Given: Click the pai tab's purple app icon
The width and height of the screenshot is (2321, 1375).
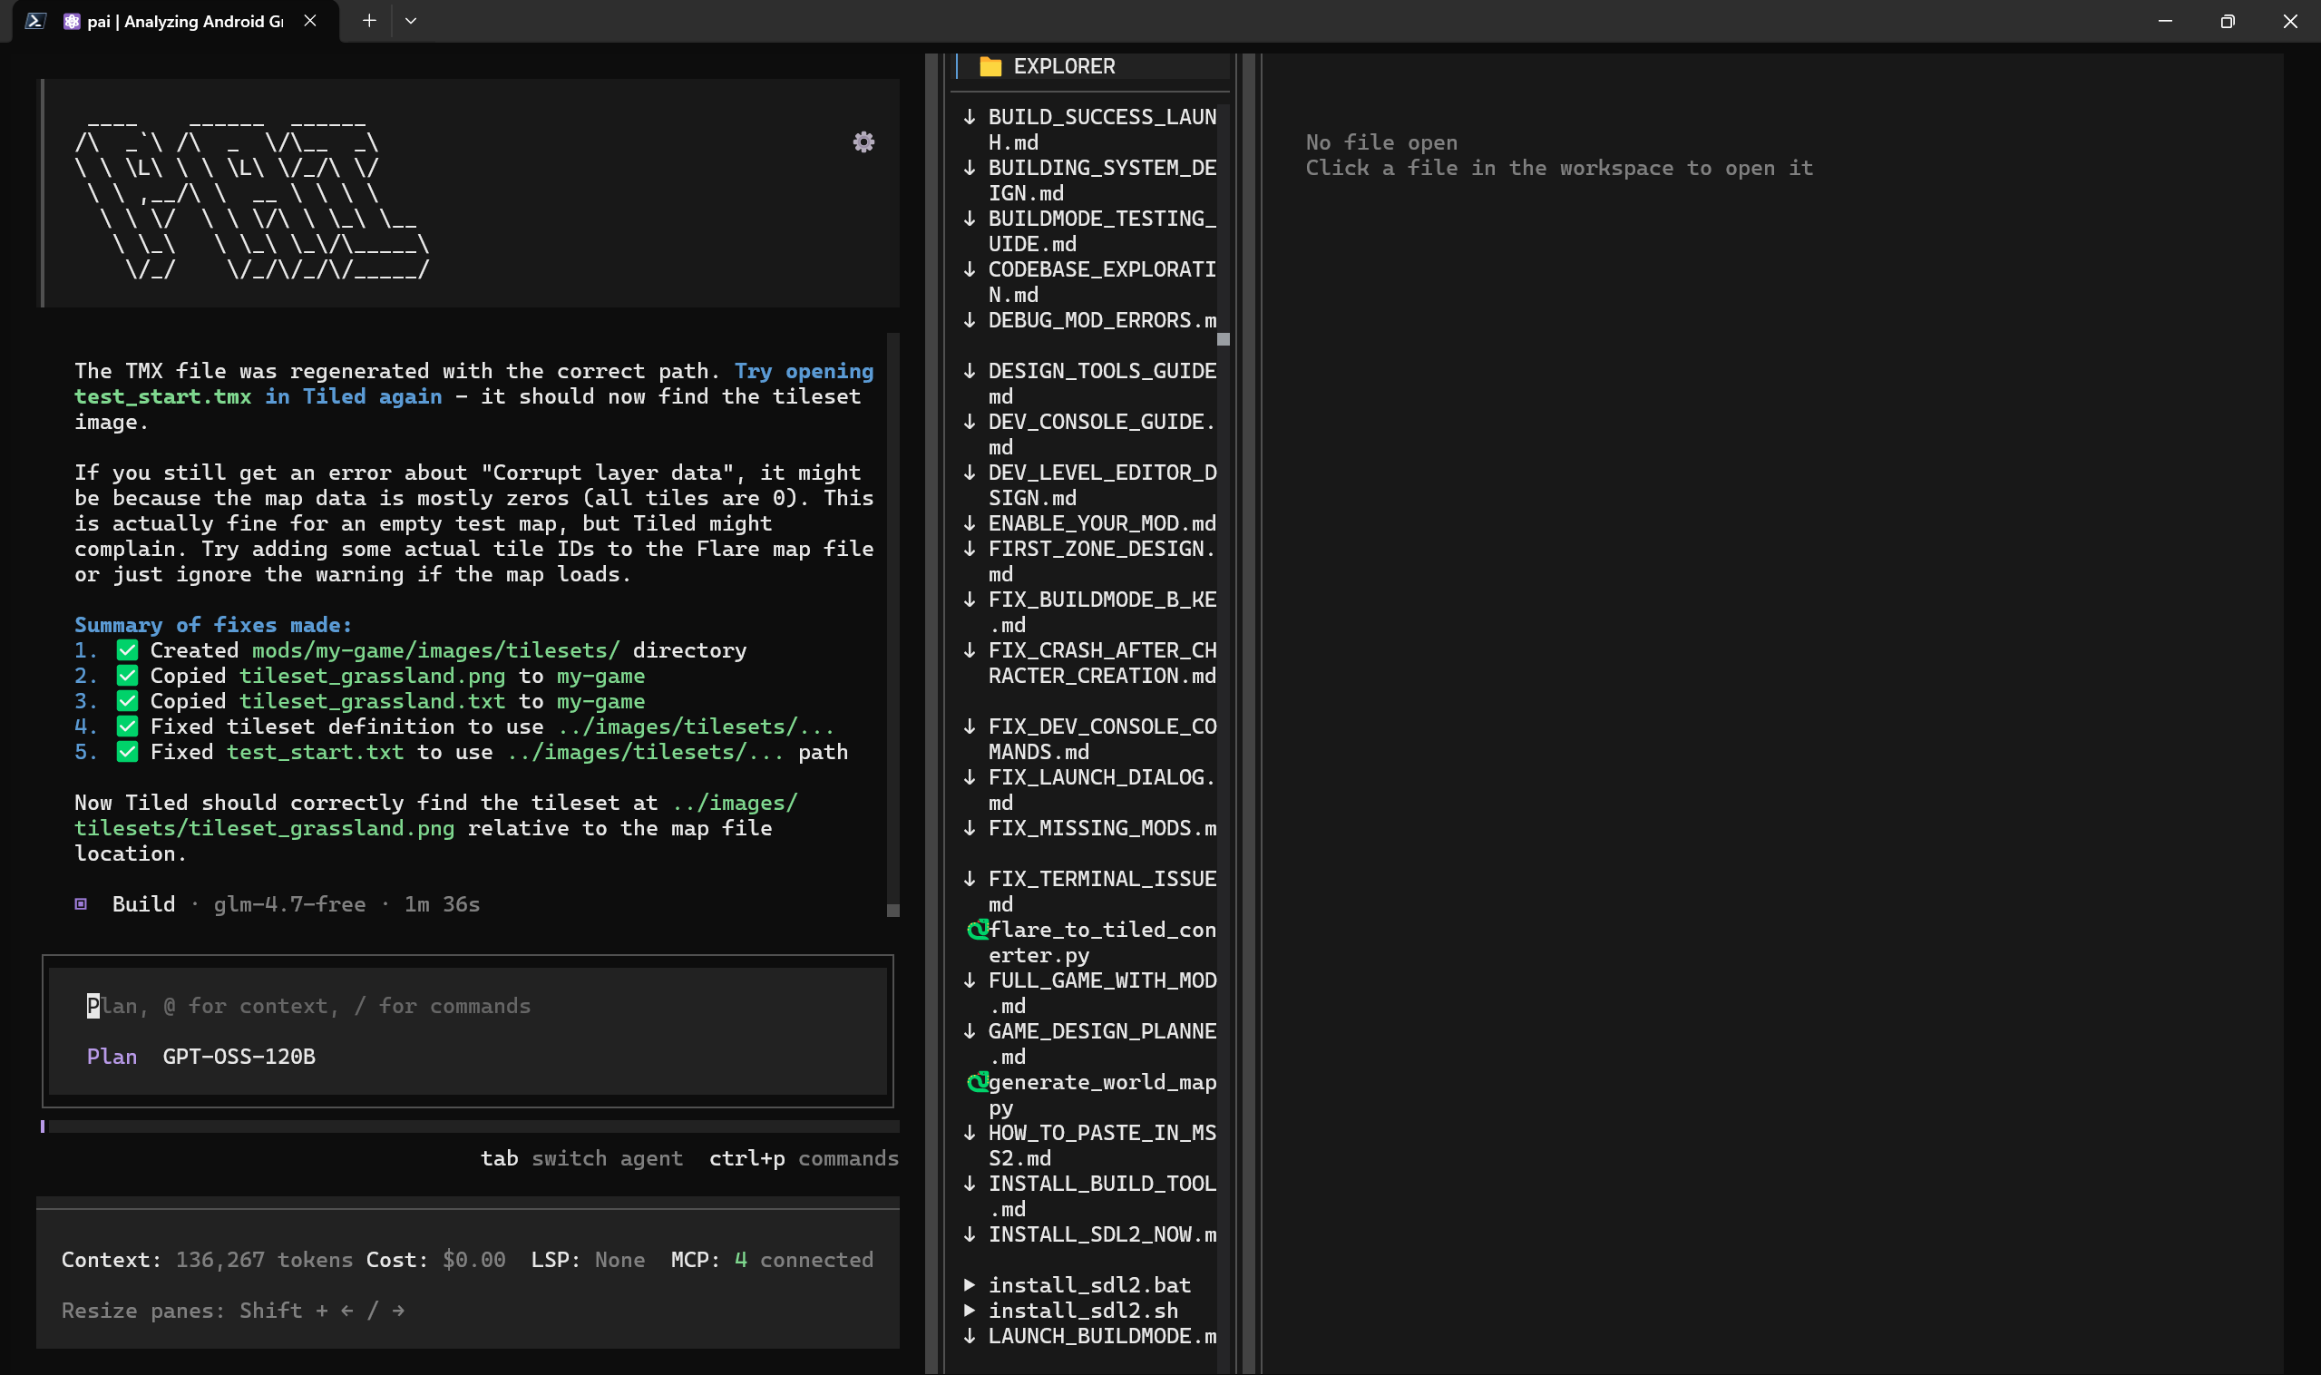Looking at the screenshot, I should click(72, 21).
